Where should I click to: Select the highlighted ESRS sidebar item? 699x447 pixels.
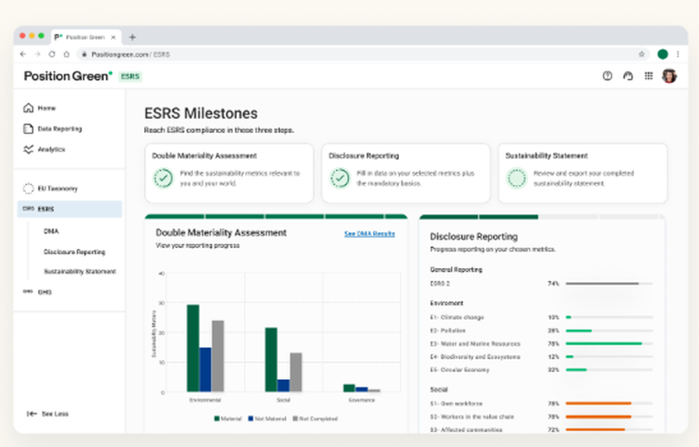[x=69, y=209]
